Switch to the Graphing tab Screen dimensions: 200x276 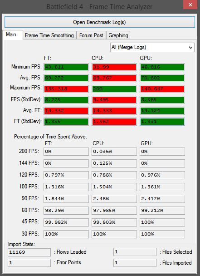[x=118, y=35]
